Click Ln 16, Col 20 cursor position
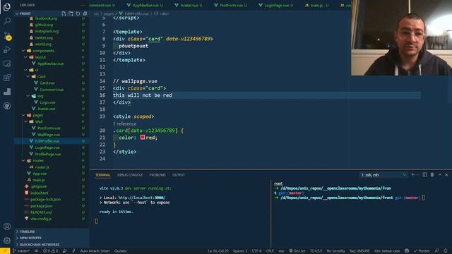 [218, 251]
